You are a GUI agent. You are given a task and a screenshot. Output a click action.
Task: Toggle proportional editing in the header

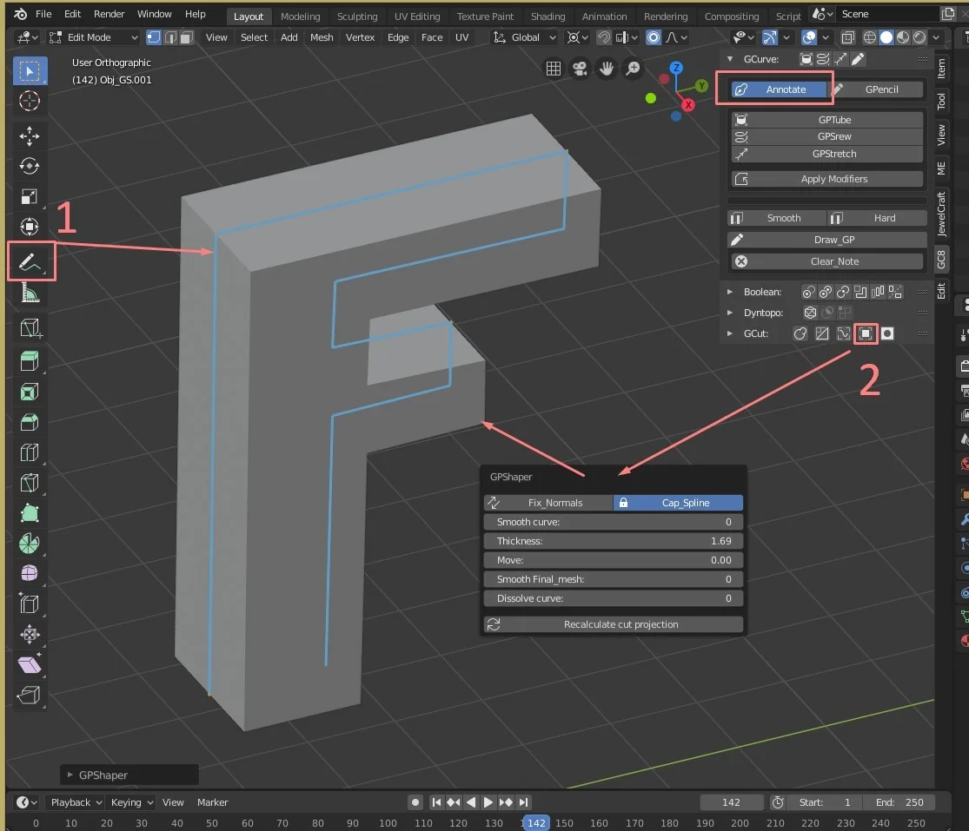click(x=653, y=37)
